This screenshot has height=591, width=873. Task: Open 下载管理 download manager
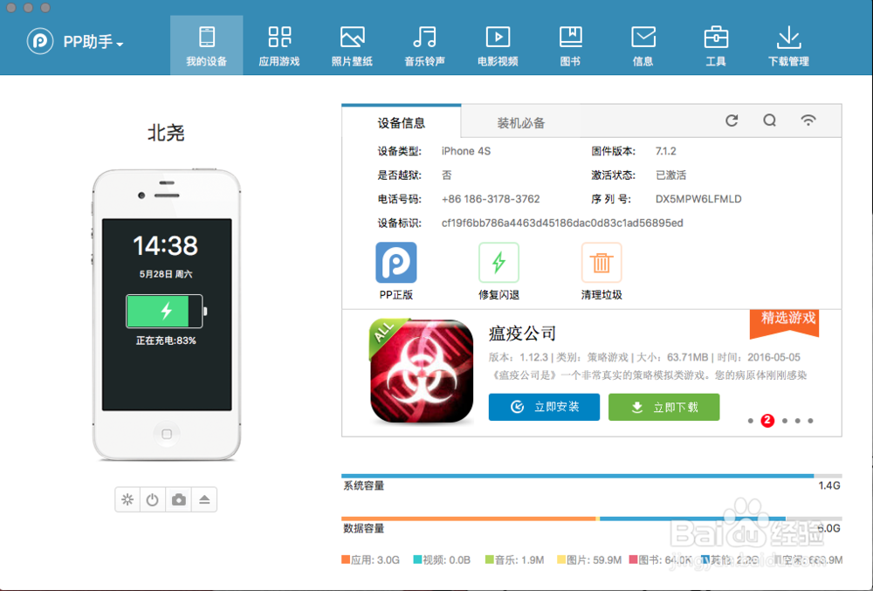click(x=788, y=45)
